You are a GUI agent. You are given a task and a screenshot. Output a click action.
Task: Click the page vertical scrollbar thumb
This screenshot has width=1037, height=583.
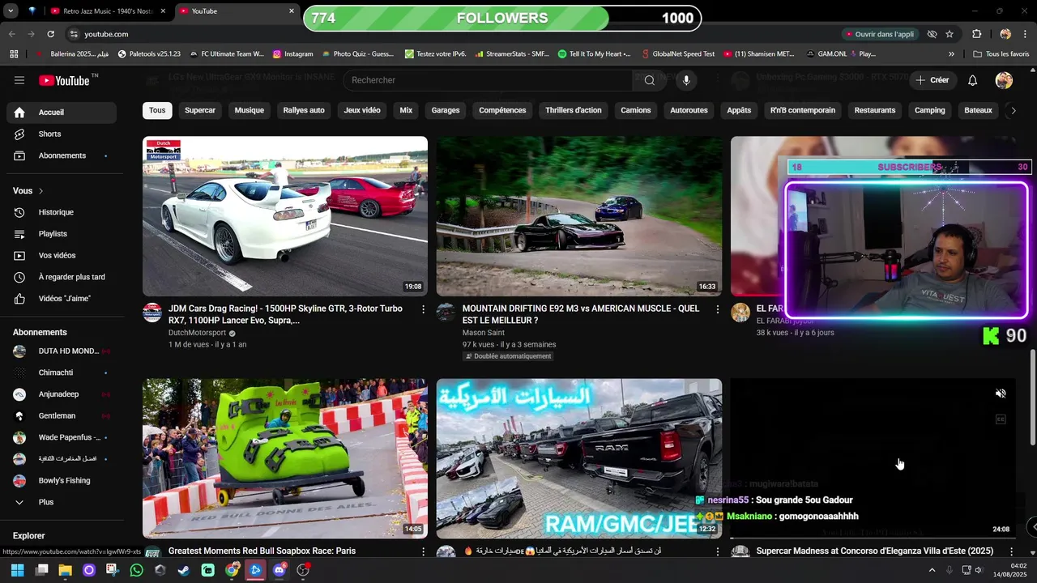[x=1032, y=397]
